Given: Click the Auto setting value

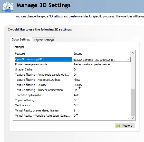Looking at the screenshot, I should pyautogui.click(x=76, y=95).
